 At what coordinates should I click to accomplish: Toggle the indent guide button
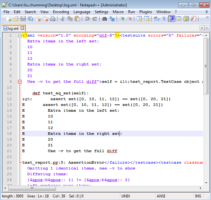pos(171,19)
